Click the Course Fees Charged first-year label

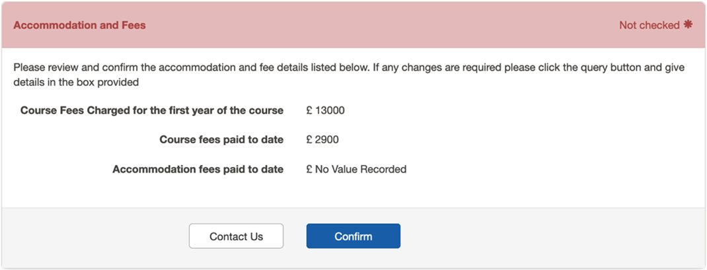tap(152, 110)
